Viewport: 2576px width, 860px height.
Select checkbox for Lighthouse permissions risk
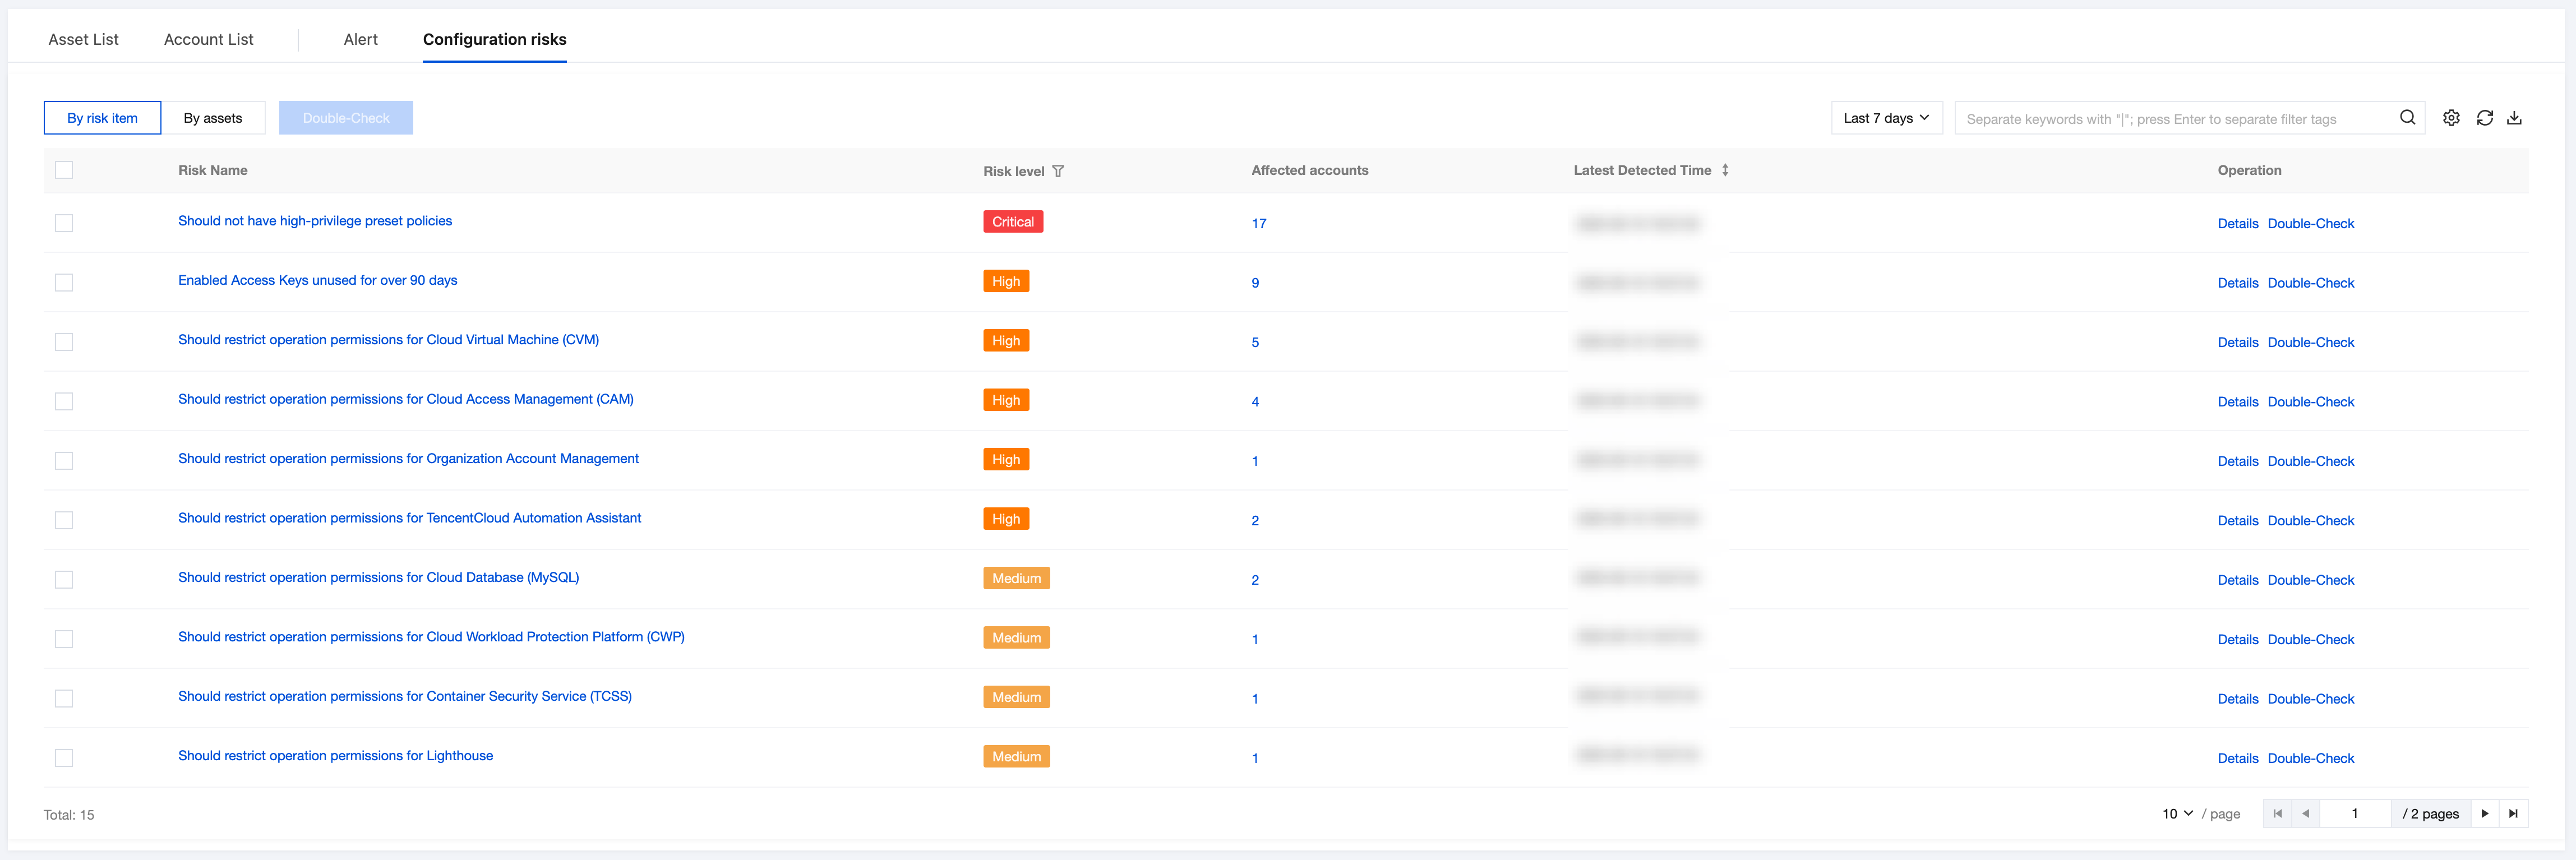point(64,758)
